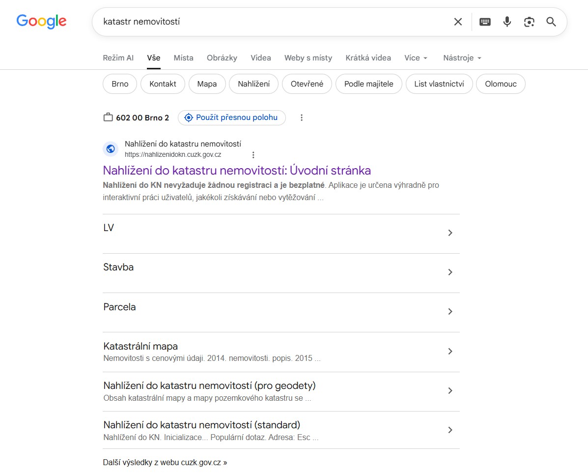Select the List vlastnictví chip
The image size is (588, 473).
coord(439,84)
